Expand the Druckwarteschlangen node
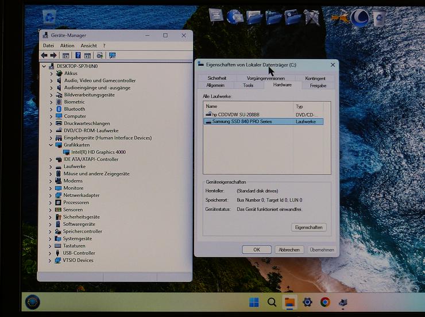This screenshot has height=317, width=425. coord(51,123)
